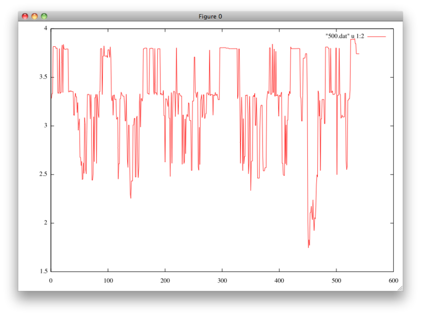The height and width of the screenshot is (316, 421).
Task: Click x-axis label 100
Action: 108,281
